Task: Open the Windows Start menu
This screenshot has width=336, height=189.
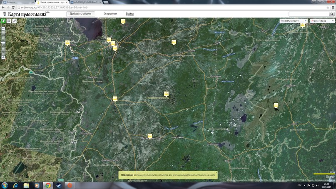Action: tap(5, 185)
